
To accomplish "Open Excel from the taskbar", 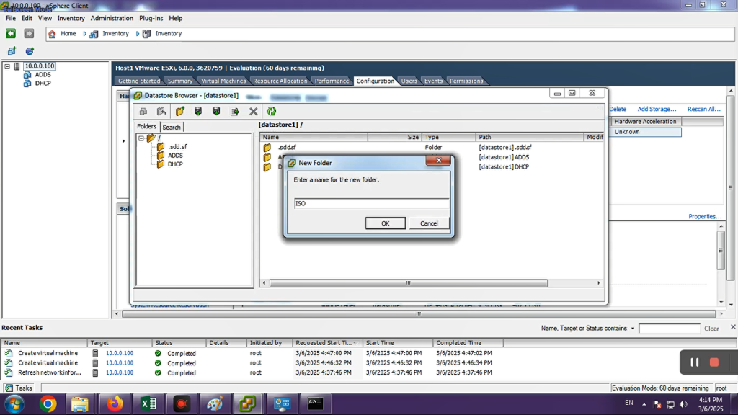I will coord(148,403).
